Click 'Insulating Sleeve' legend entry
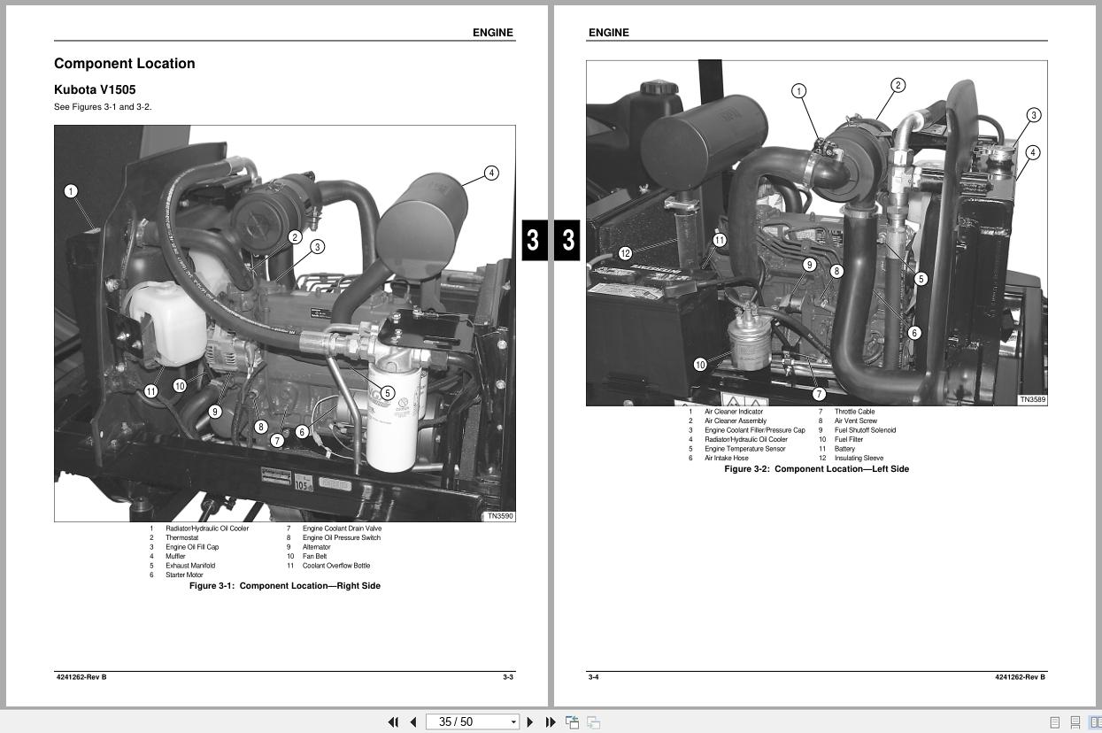This screenshot has height=733, width=1102. tap(859, 459)
